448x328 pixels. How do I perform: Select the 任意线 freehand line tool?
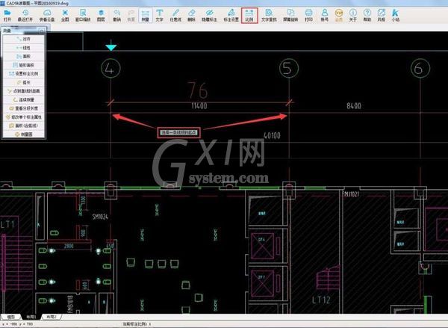(x=175, y=15)
